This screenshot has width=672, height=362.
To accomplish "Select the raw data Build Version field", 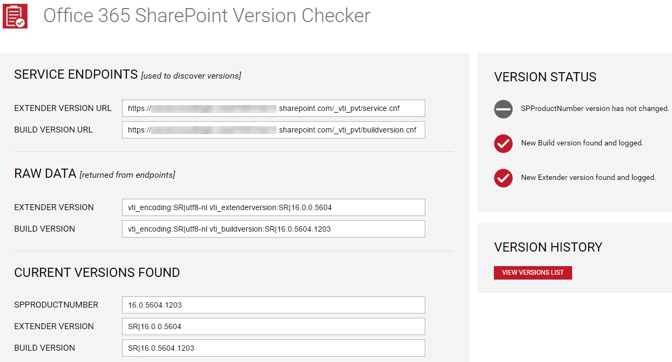I will (274, 229).
